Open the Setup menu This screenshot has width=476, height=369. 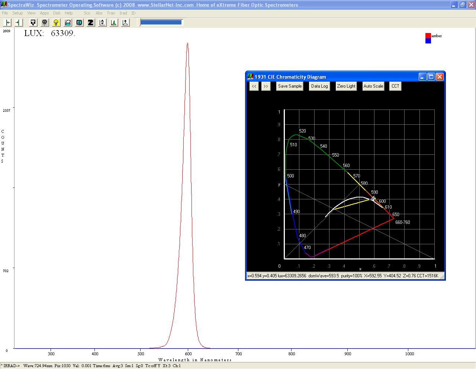pyautogui.click(x=17, y=13)
